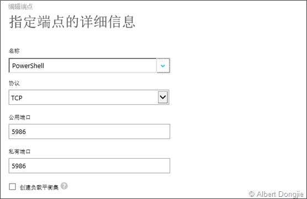307x199 pixels.
Task: Click the 编辑端点 breadcrumb title
Action: 20,7
